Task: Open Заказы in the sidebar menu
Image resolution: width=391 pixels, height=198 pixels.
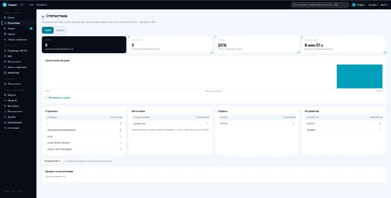Action: 18,34
